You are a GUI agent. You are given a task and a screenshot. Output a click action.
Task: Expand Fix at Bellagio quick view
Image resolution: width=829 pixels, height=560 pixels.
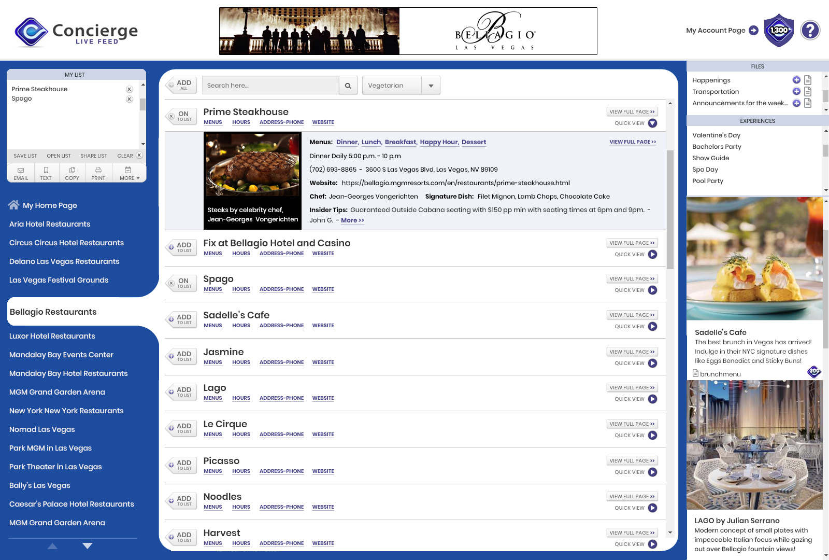coord(652,255)
